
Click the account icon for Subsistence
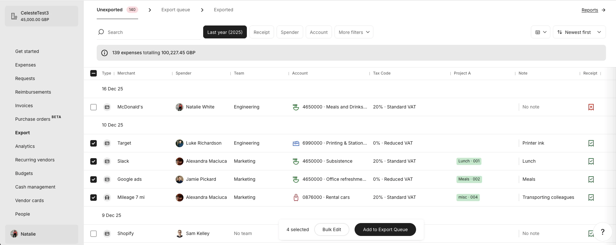(x=296, y=161)
